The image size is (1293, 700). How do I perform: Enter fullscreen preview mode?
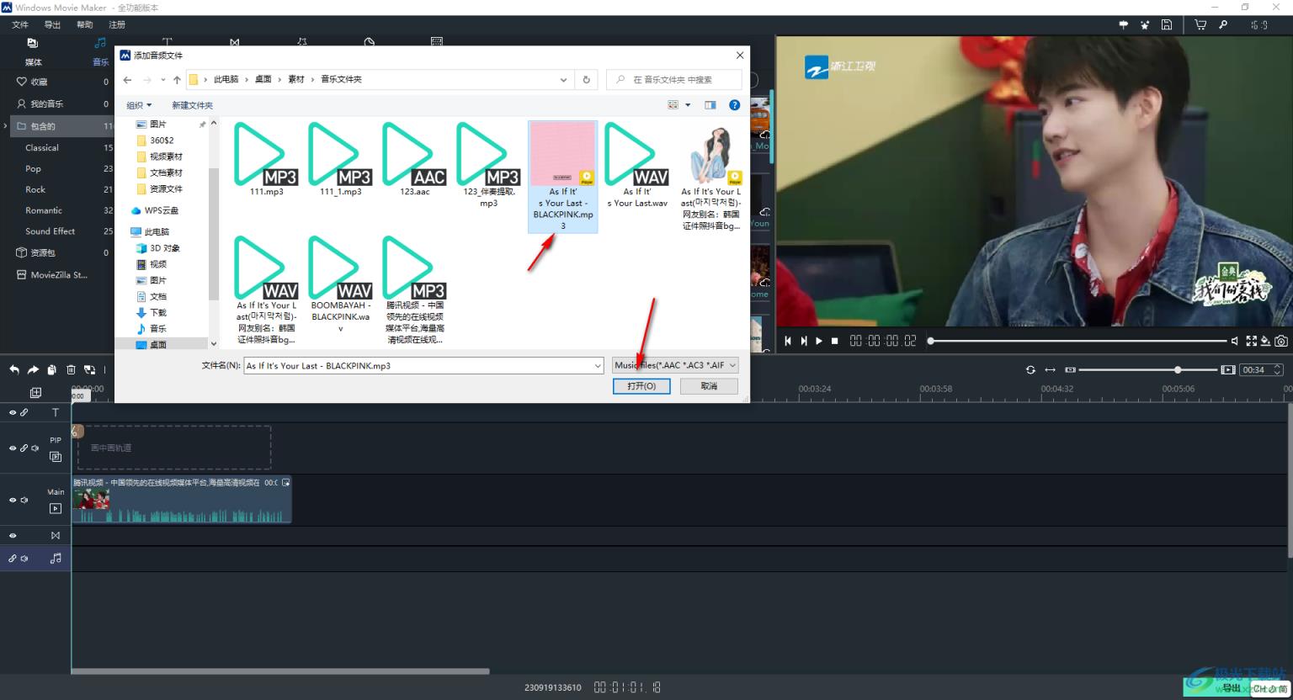click(1251, 341)
